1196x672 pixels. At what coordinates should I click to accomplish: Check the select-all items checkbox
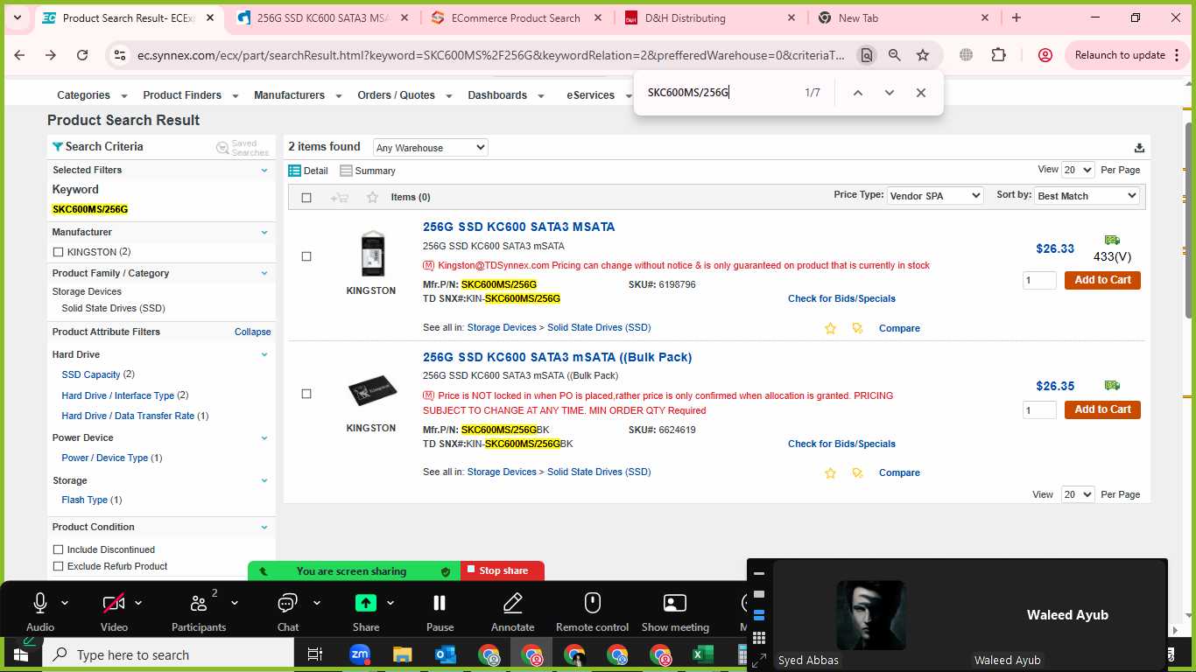click(306, 198)
